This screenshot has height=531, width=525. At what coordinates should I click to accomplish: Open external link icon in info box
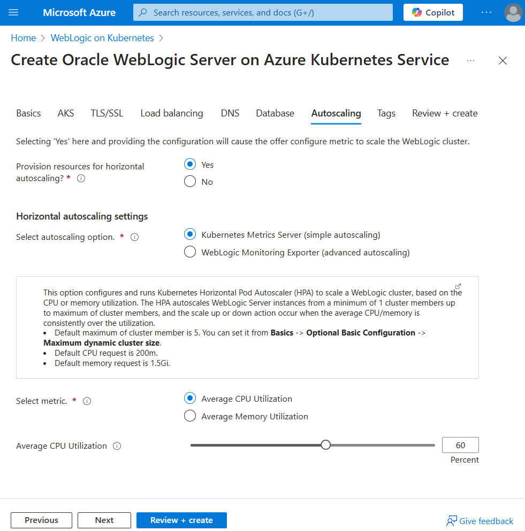(x=458, y=286)
